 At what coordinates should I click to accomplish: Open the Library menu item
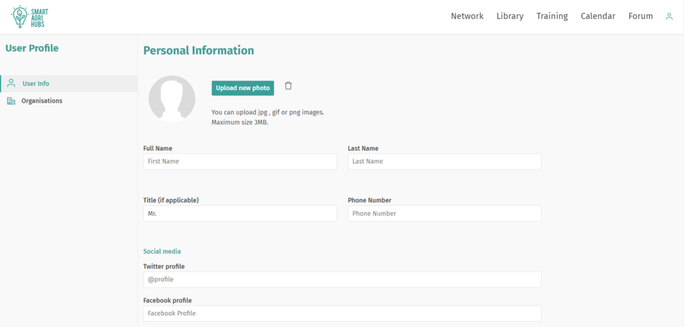(510, 16)
